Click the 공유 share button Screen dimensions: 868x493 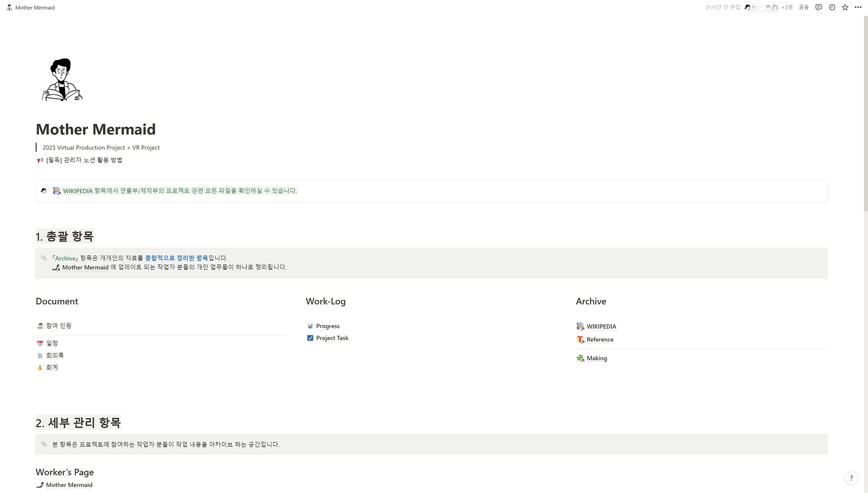click(x=804, y=7)
